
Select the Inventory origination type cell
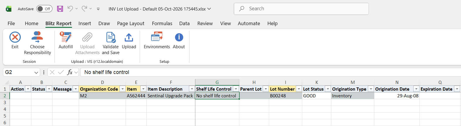pyautogui.click(x=353, y=96)
